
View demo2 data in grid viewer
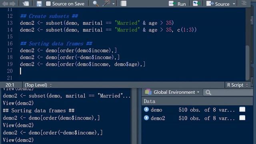(242, 118)
